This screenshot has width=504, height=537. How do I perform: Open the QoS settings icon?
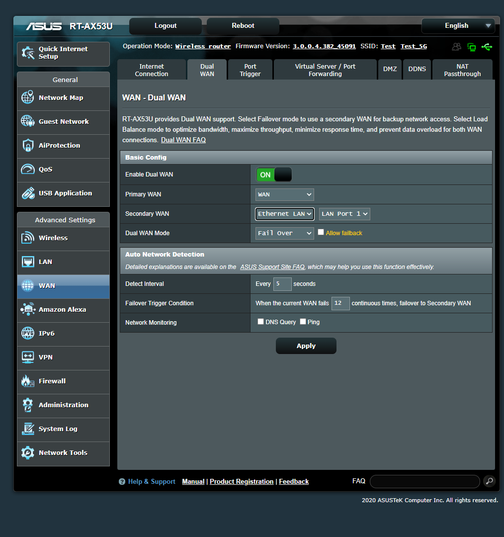point(28,170)
